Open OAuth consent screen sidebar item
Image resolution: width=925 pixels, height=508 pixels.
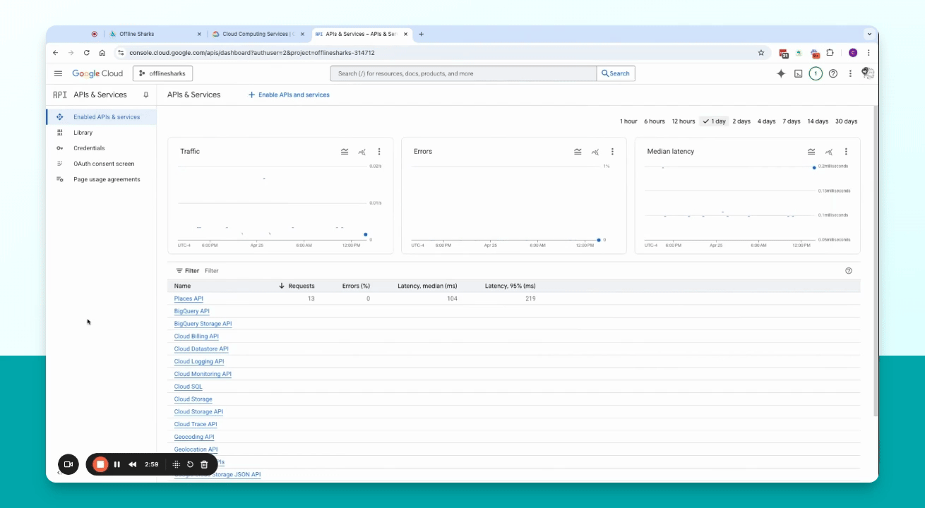click(102, 164)
